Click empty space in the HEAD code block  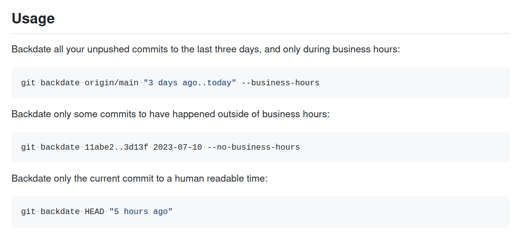pyautogui.click(x=350, y=212)
